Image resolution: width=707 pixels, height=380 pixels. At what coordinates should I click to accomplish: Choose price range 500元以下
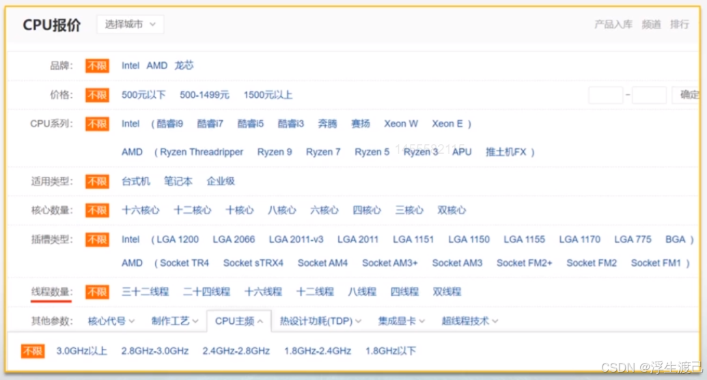pyautogui.click(x=143, y=95)
